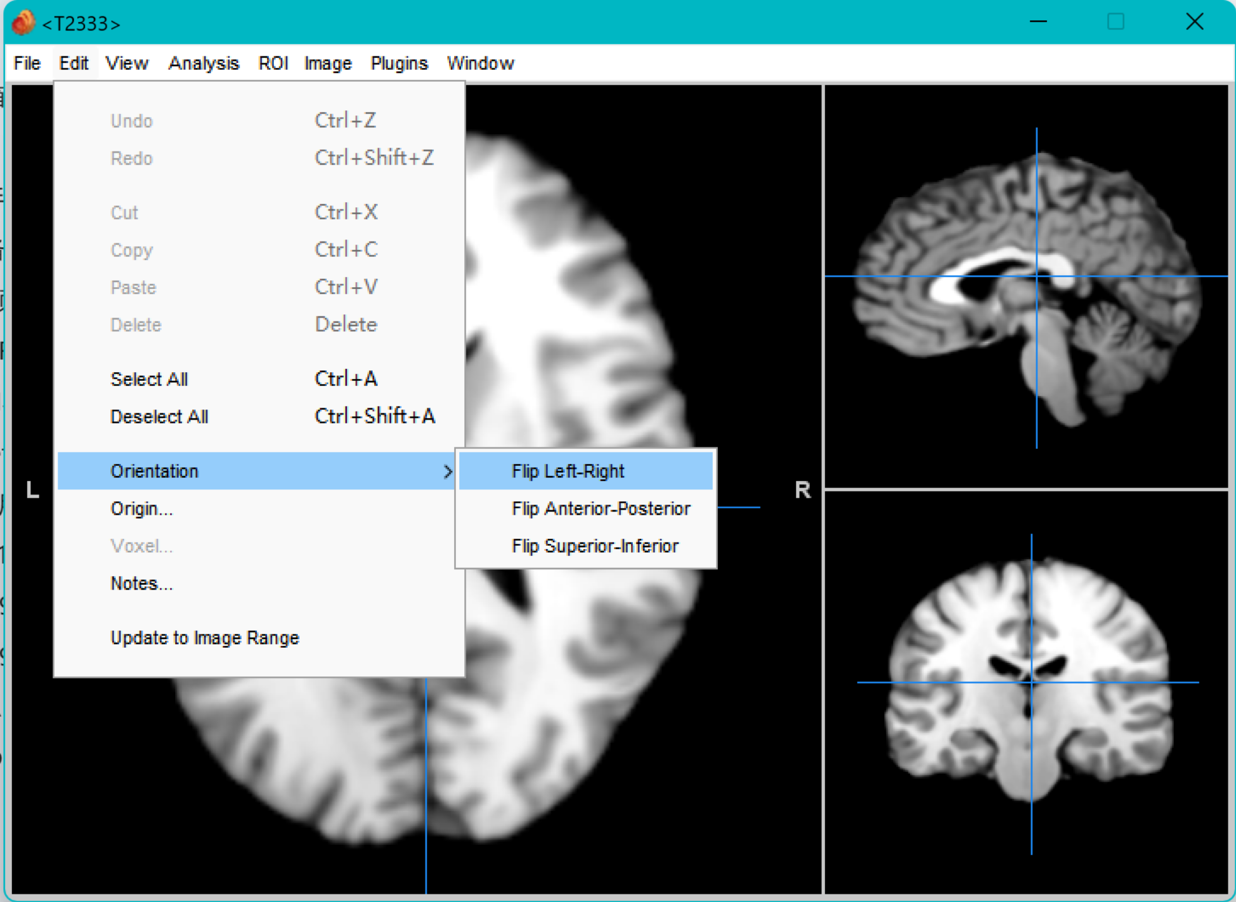
Task: Click Deselect All menu entry
Action: (x=159, y=416)
